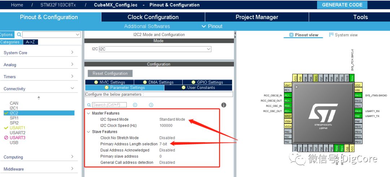Open the User Constants tab
The height and width of the screenshot is (177, 390).
(x=198, y=87)
